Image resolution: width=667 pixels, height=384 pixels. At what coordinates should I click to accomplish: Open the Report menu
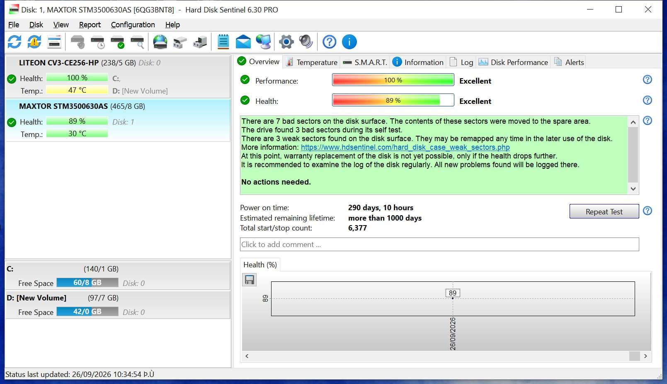pyautogui.click(x=90, y=25)
